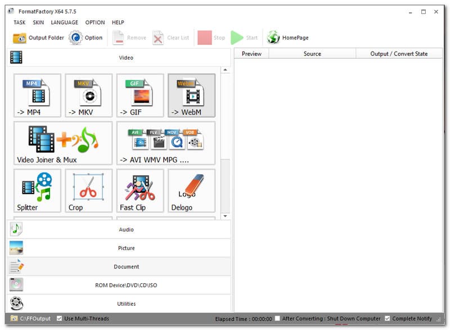Enable After Converting Shut Down Computer
450x330 pixels.
[277, 318]
